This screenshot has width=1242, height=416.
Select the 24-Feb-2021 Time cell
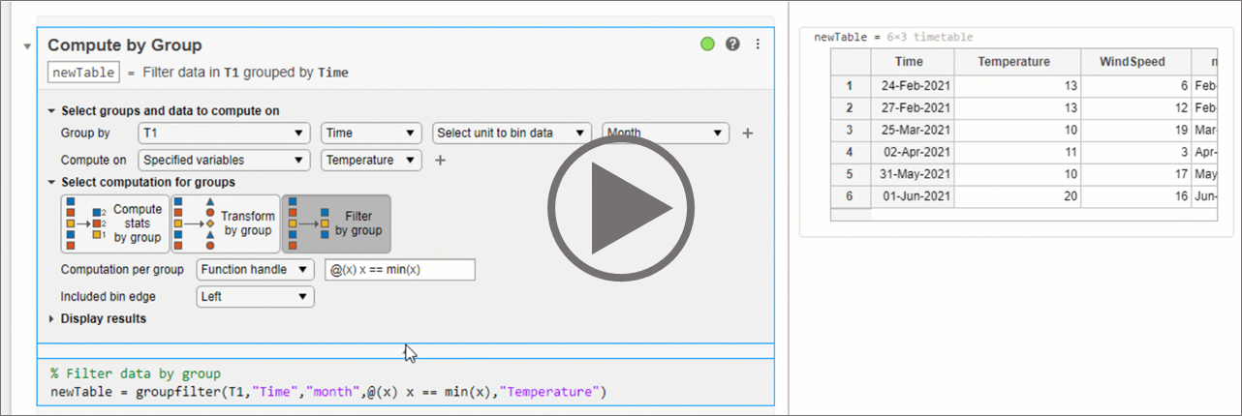(x=912, y=85)
